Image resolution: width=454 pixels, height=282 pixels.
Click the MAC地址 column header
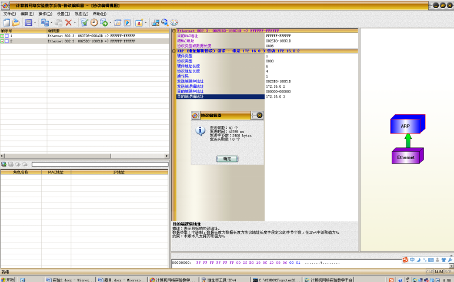(x=56, y=172)
